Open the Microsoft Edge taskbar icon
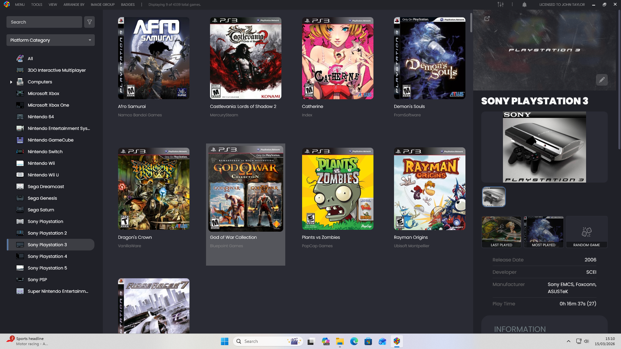The height and width of the screenshot is (349, 621). click(x=354, y=341)
